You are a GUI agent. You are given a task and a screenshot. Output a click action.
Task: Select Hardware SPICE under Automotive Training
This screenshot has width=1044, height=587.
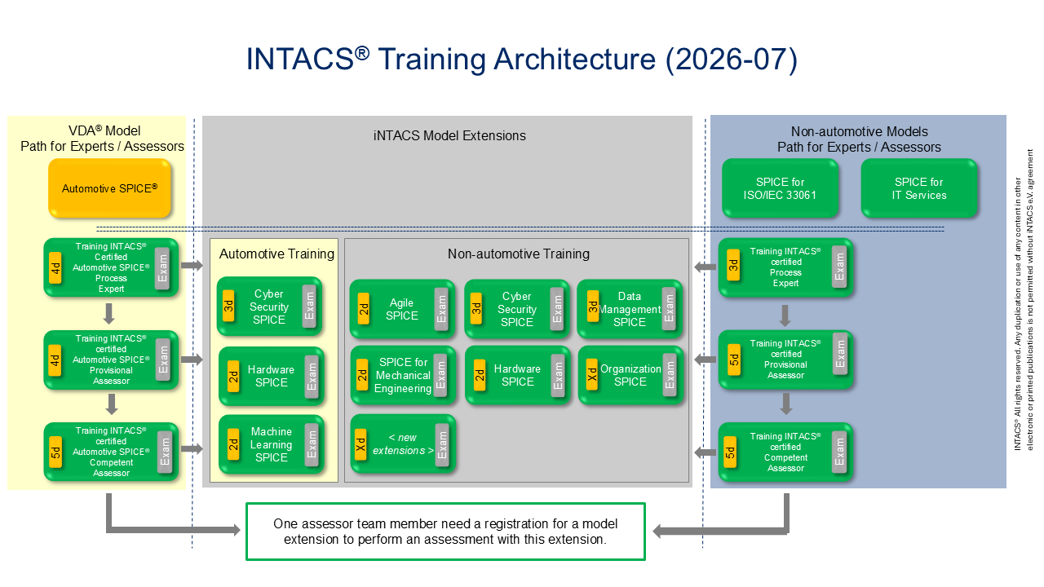tap(271, 376)
